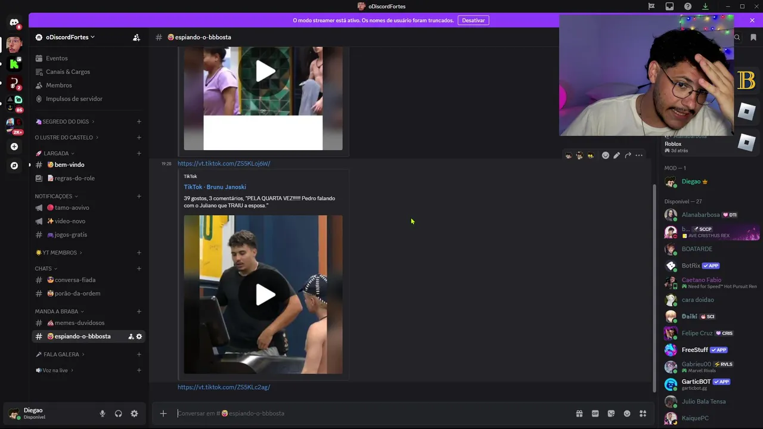Open porão-da-ordem channel

pos(88,294)
